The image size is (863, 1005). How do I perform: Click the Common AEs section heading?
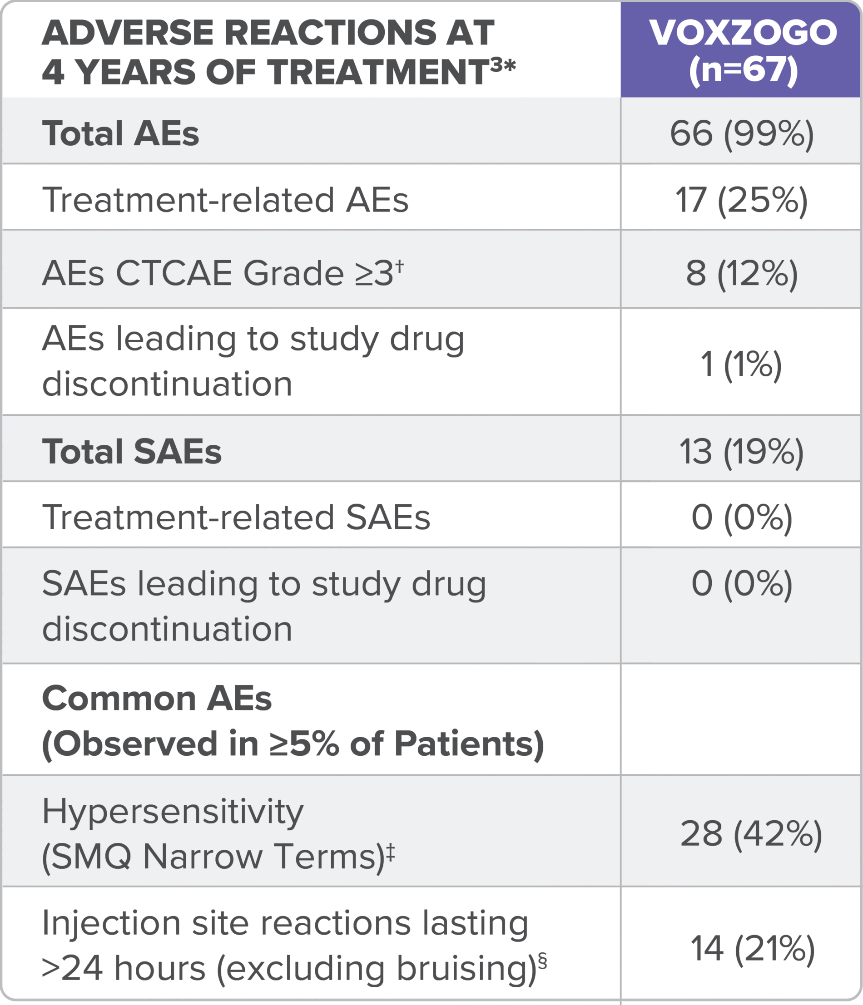click(293, 721)
